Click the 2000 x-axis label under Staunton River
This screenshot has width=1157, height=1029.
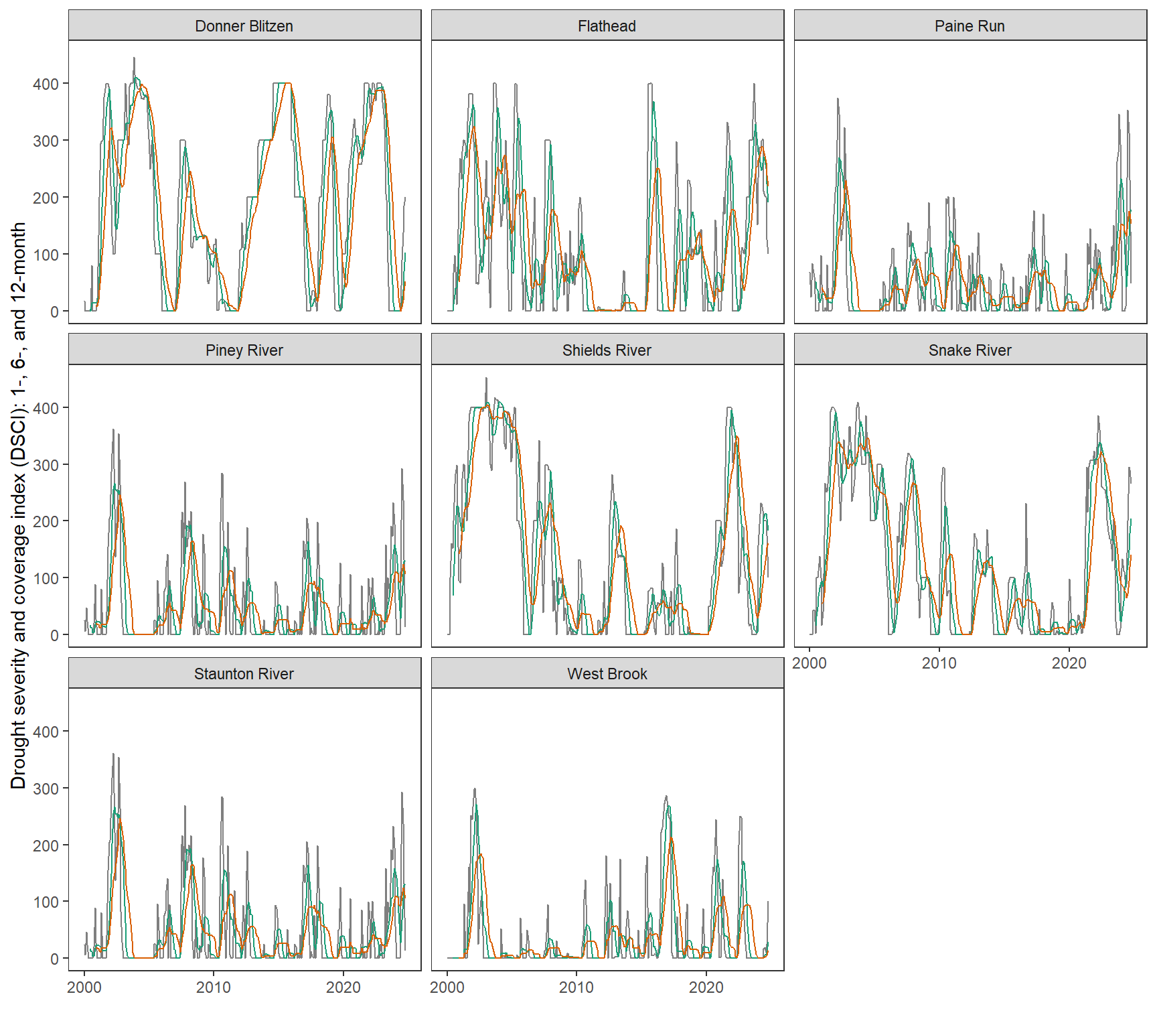point(84,987)
